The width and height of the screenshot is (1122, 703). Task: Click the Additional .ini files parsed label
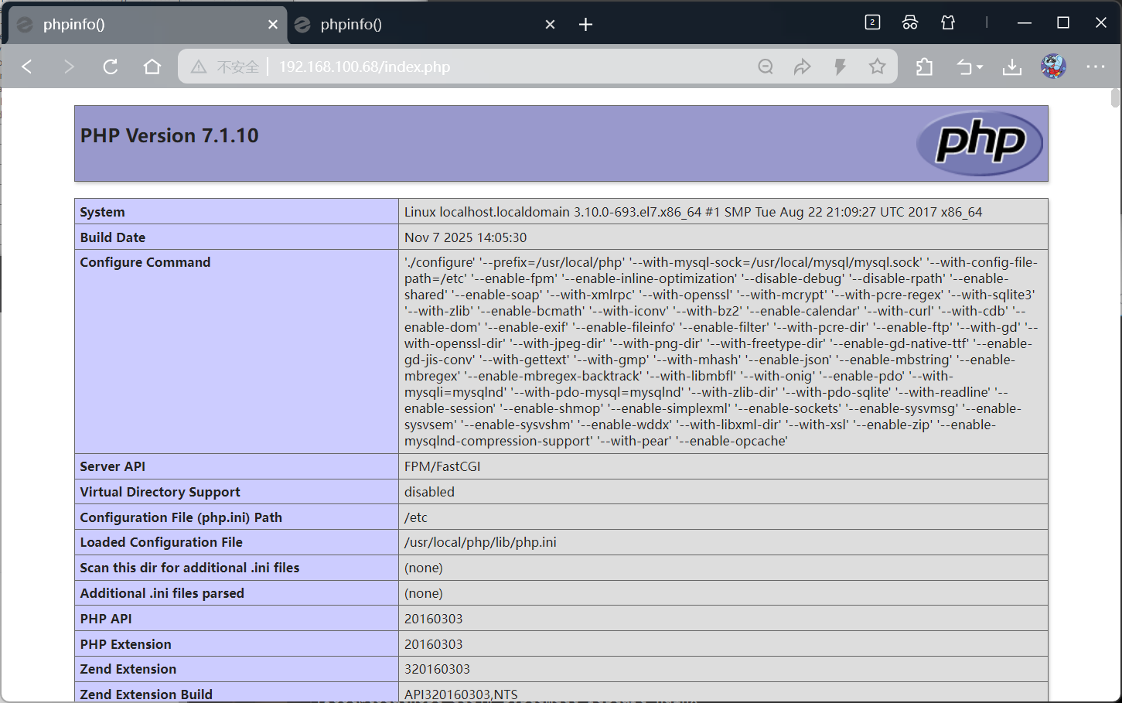[162, 593]
